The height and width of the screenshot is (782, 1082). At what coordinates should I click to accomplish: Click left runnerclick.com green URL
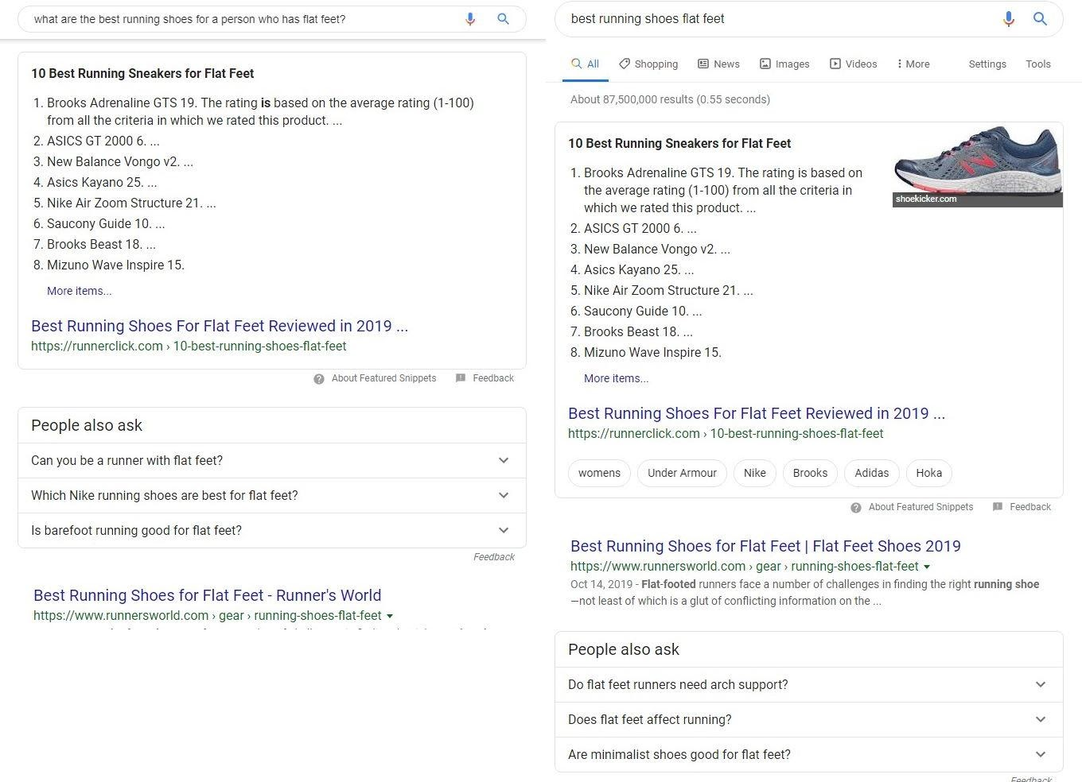click(x=189, y=346)
